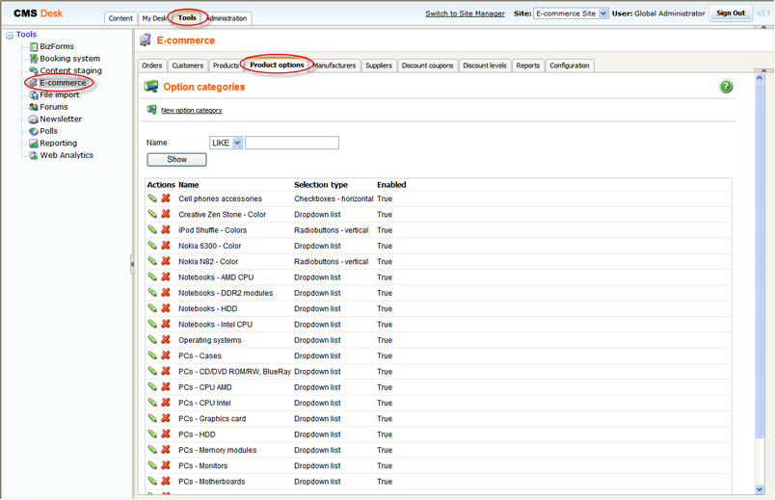Select E-commerce in the Tools tree
Screen dimensions: 775x500
point(63,83)
